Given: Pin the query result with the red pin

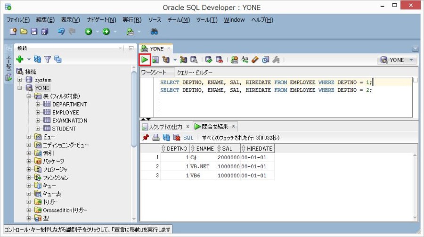Looking at the screenshot, I should (146, 138).
